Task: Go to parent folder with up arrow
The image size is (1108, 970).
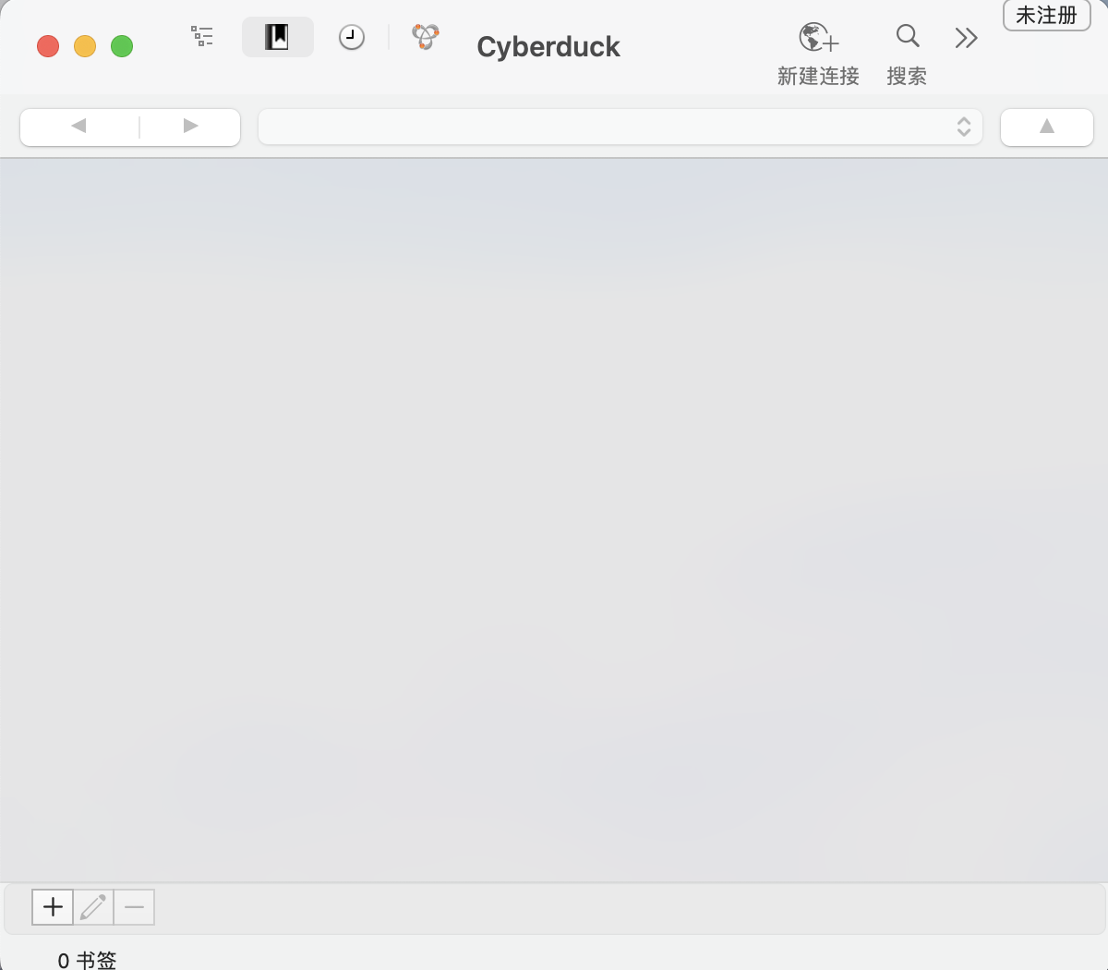Action: coord(1047,127)
